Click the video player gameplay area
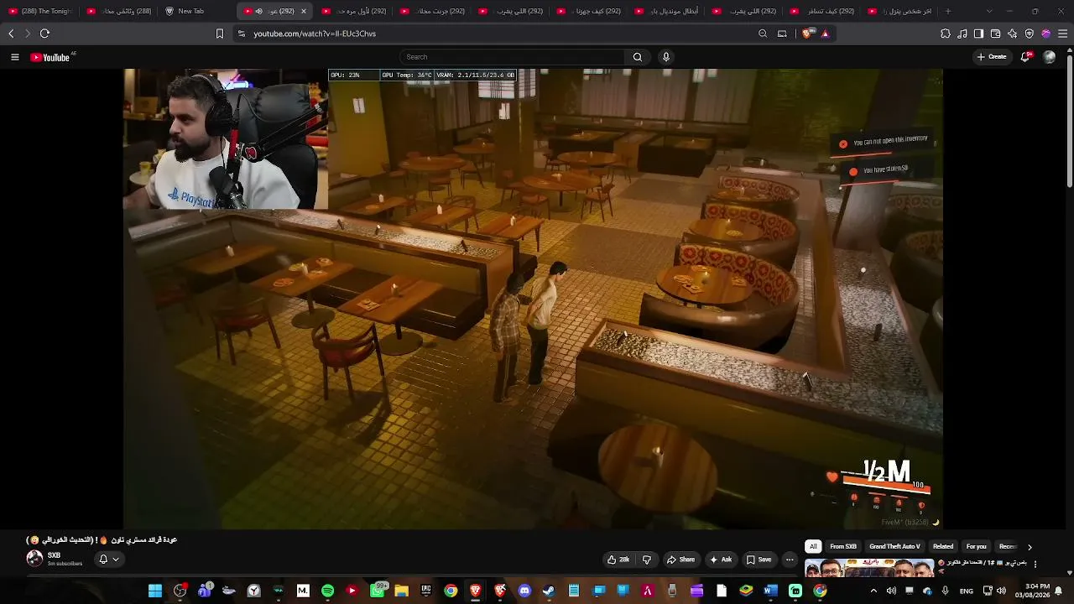1074x604 pixels. click(533, 299)
